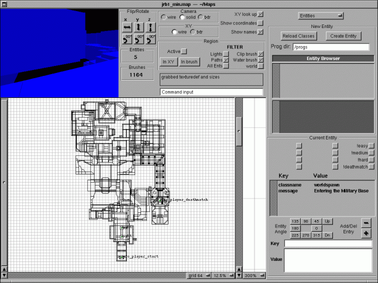378x283 pixels.
Task: Toggle the Show names checkbox
Action: pos(260,32)
